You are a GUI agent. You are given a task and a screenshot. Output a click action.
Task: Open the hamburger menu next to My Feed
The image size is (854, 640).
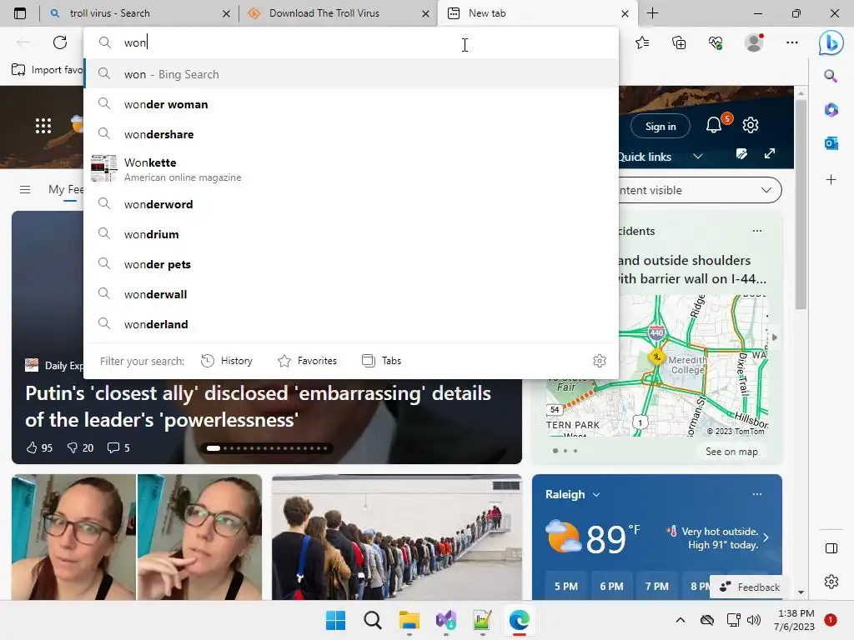24,189
